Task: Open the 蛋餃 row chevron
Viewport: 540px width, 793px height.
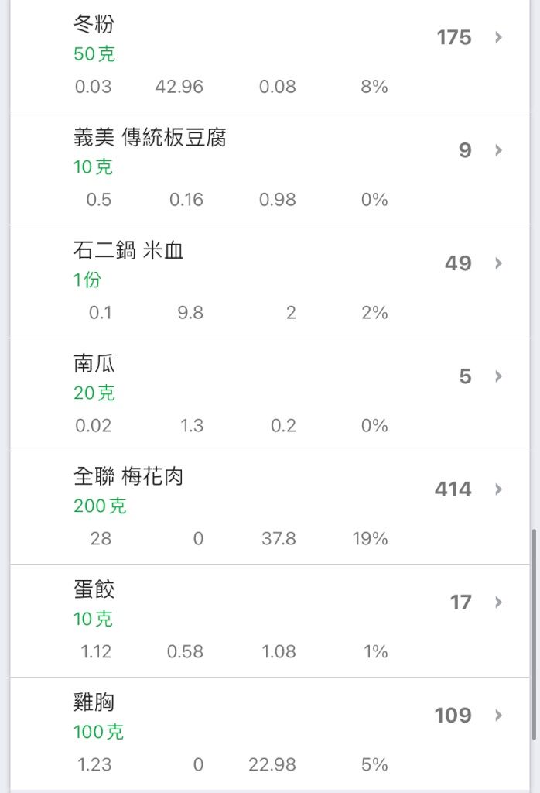Action: click(x=498, y=602)
